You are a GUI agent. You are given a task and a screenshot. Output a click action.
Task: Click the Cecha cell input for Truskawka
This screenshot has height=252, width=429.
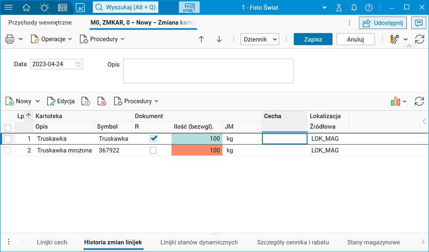click(285, 139)
